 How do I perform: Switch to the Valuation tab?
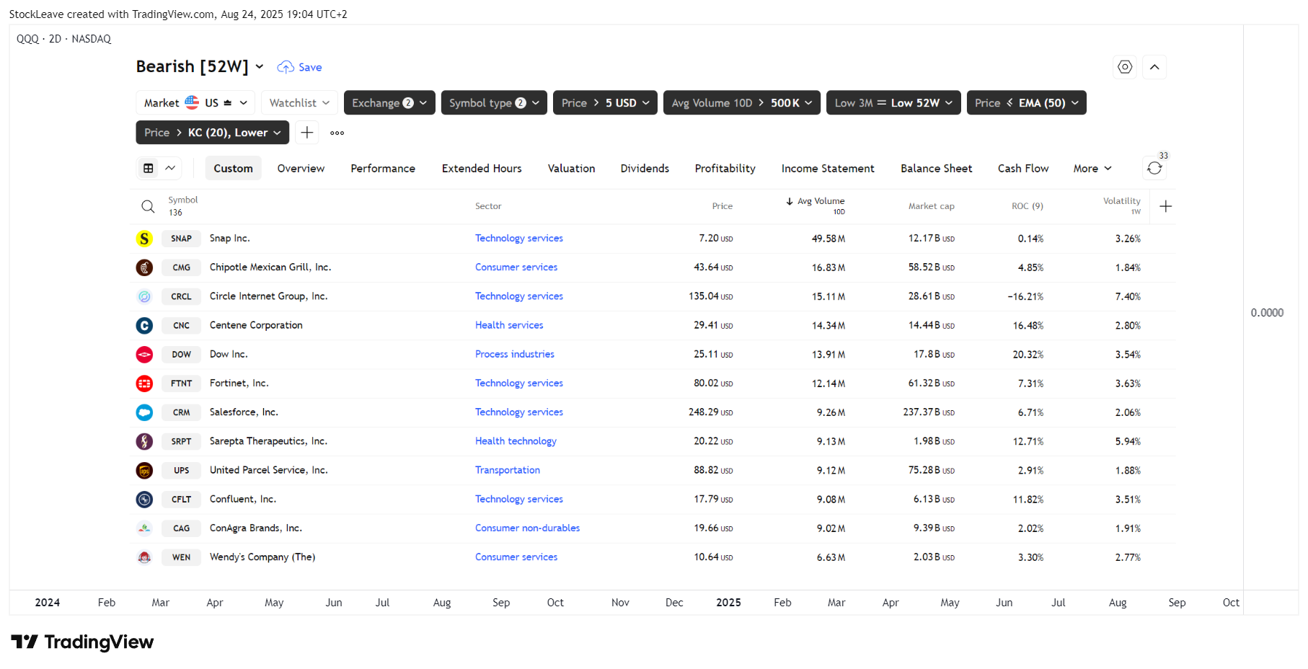point(571,169)
